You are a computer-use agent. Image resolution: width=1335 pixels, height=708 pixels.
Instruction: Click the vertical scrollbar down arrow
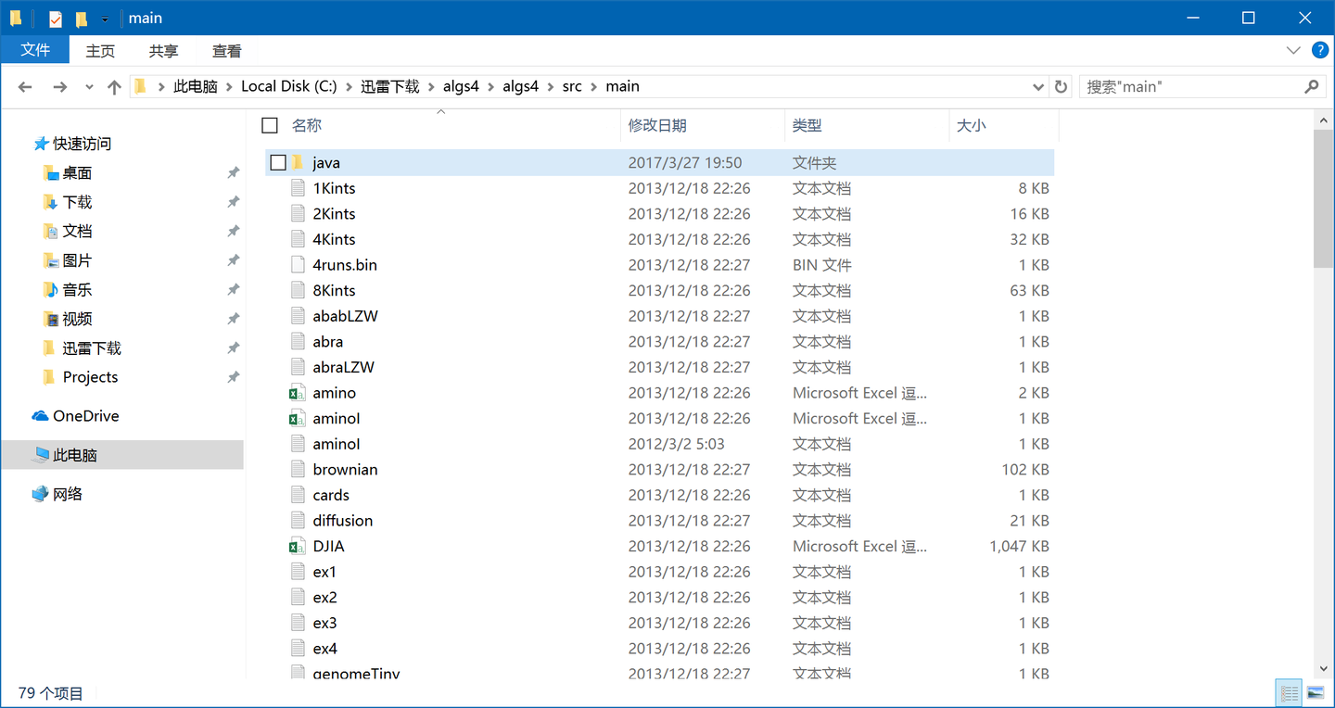click(1324, 668)
